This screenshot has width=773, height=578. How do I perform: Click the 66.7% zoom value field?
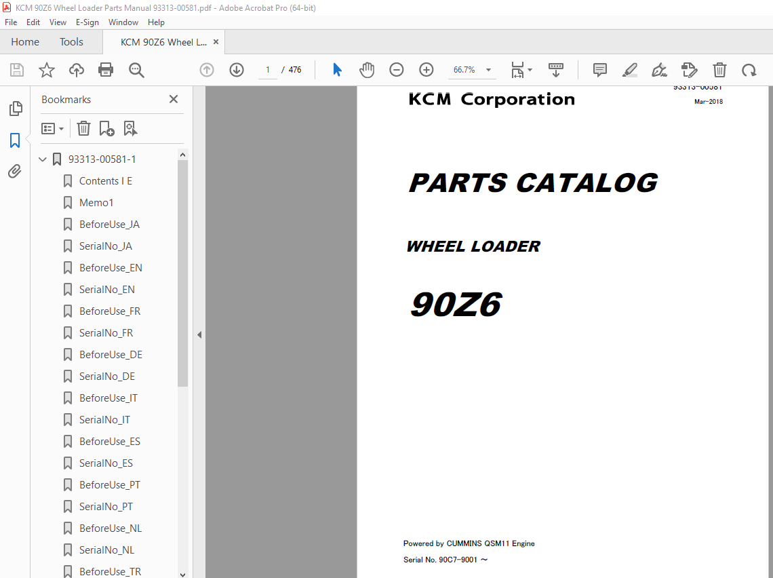pos(464,70)
